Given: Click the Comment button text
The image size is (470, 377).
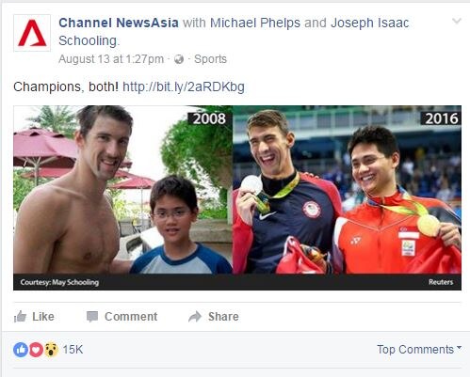Looking at the screenshot, I should tap(131, 317).
